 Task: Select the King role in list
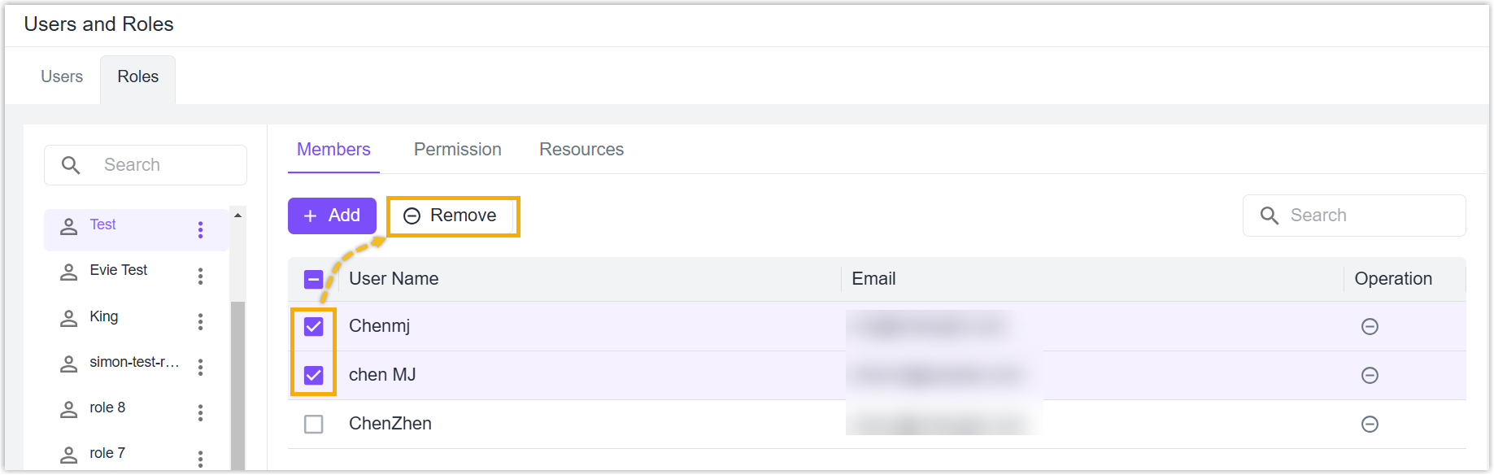[104, 316]
